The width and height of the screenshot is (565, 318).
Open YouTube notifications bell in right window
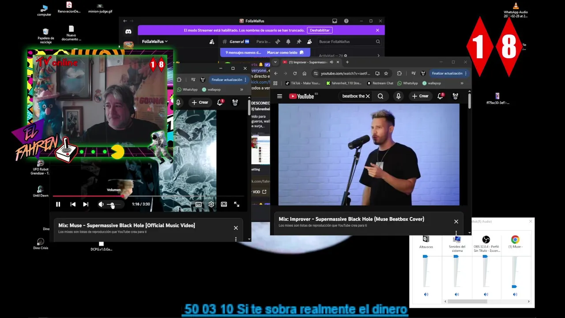pyautogui.click(x=440, y=96)
